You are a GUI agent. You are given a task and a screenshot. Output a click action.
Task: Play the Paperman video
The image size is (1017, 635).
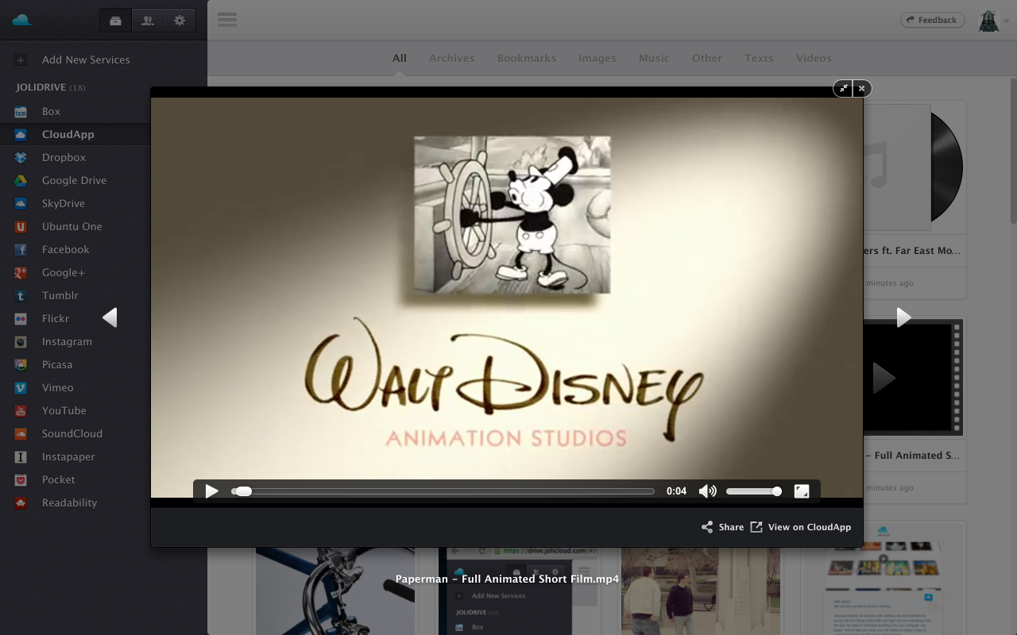click(211, 491)
